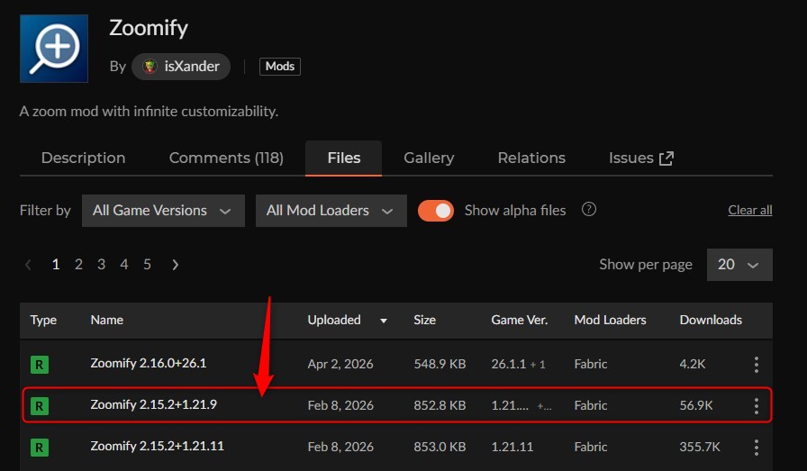Viewport: 807px width, 471px height.
Task: Sort by the Uploaded column header
Action: [x=334, y=320]
